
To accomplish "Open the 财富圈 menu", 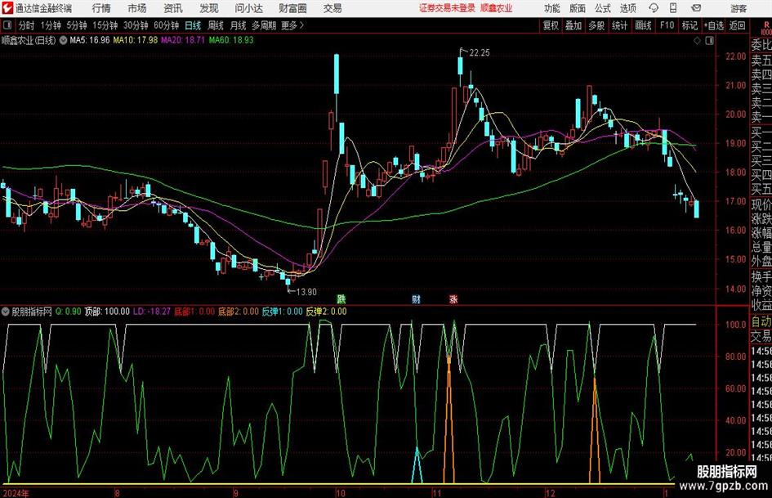I will [x=292, y=8].
